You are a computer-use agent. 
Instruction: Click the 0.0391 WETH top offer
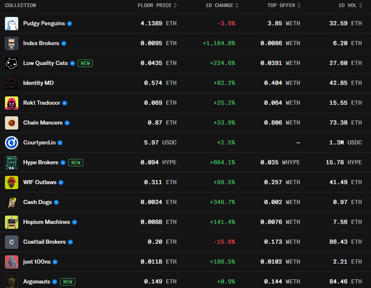coord(280,63)
